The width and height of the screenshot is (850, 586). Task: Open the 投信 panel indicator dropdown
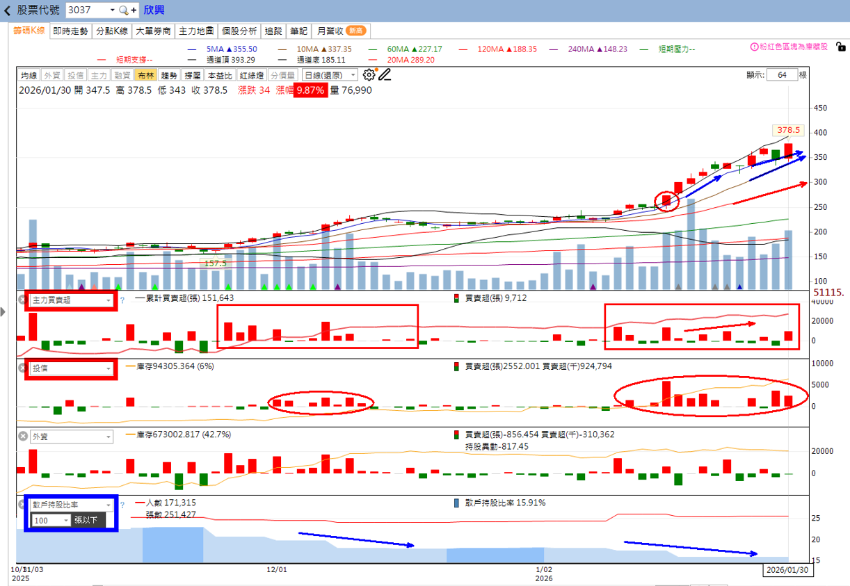70,368
